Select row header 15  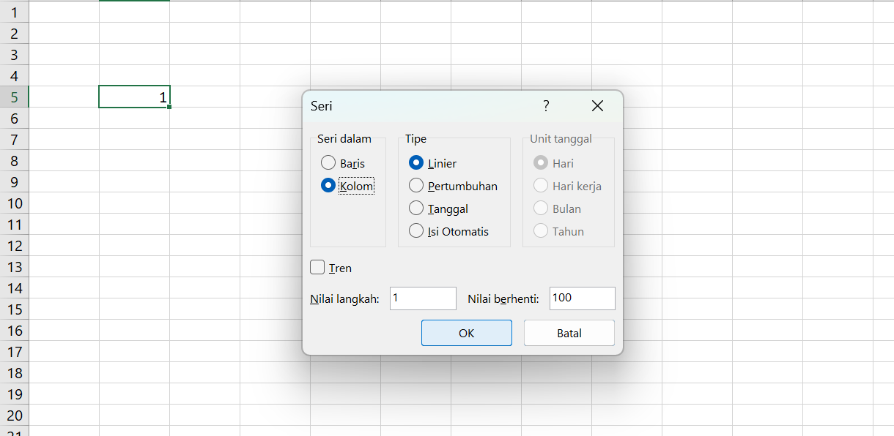pos(14,309)
